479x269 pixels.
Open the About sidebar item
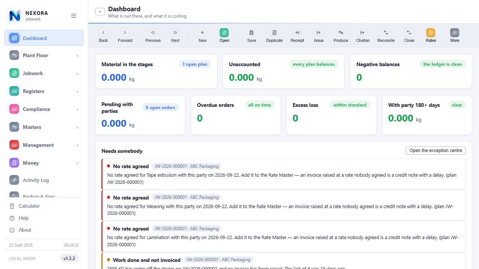[x=44, y=230]
